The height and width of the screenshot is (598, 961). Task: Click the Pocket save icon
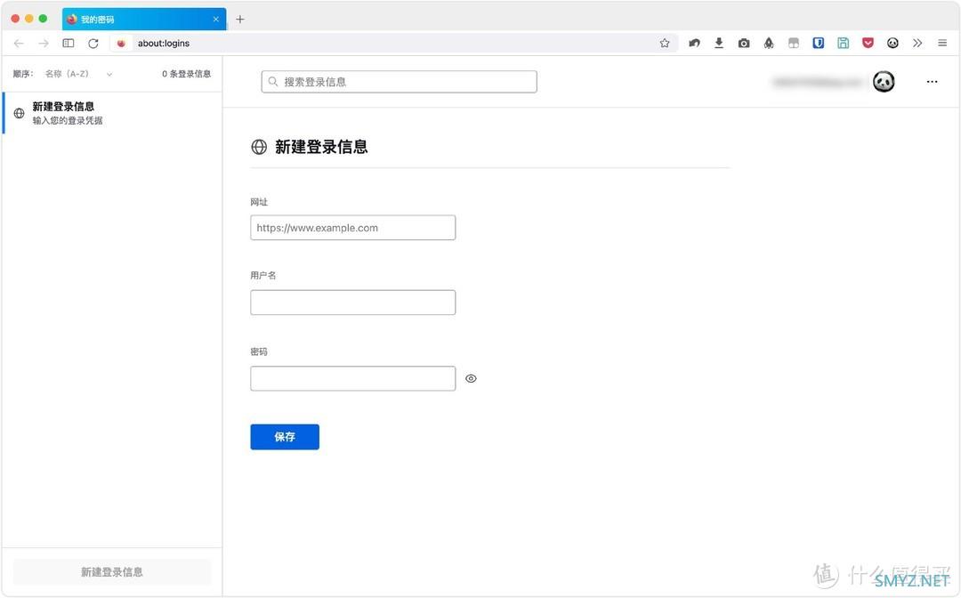868,43
